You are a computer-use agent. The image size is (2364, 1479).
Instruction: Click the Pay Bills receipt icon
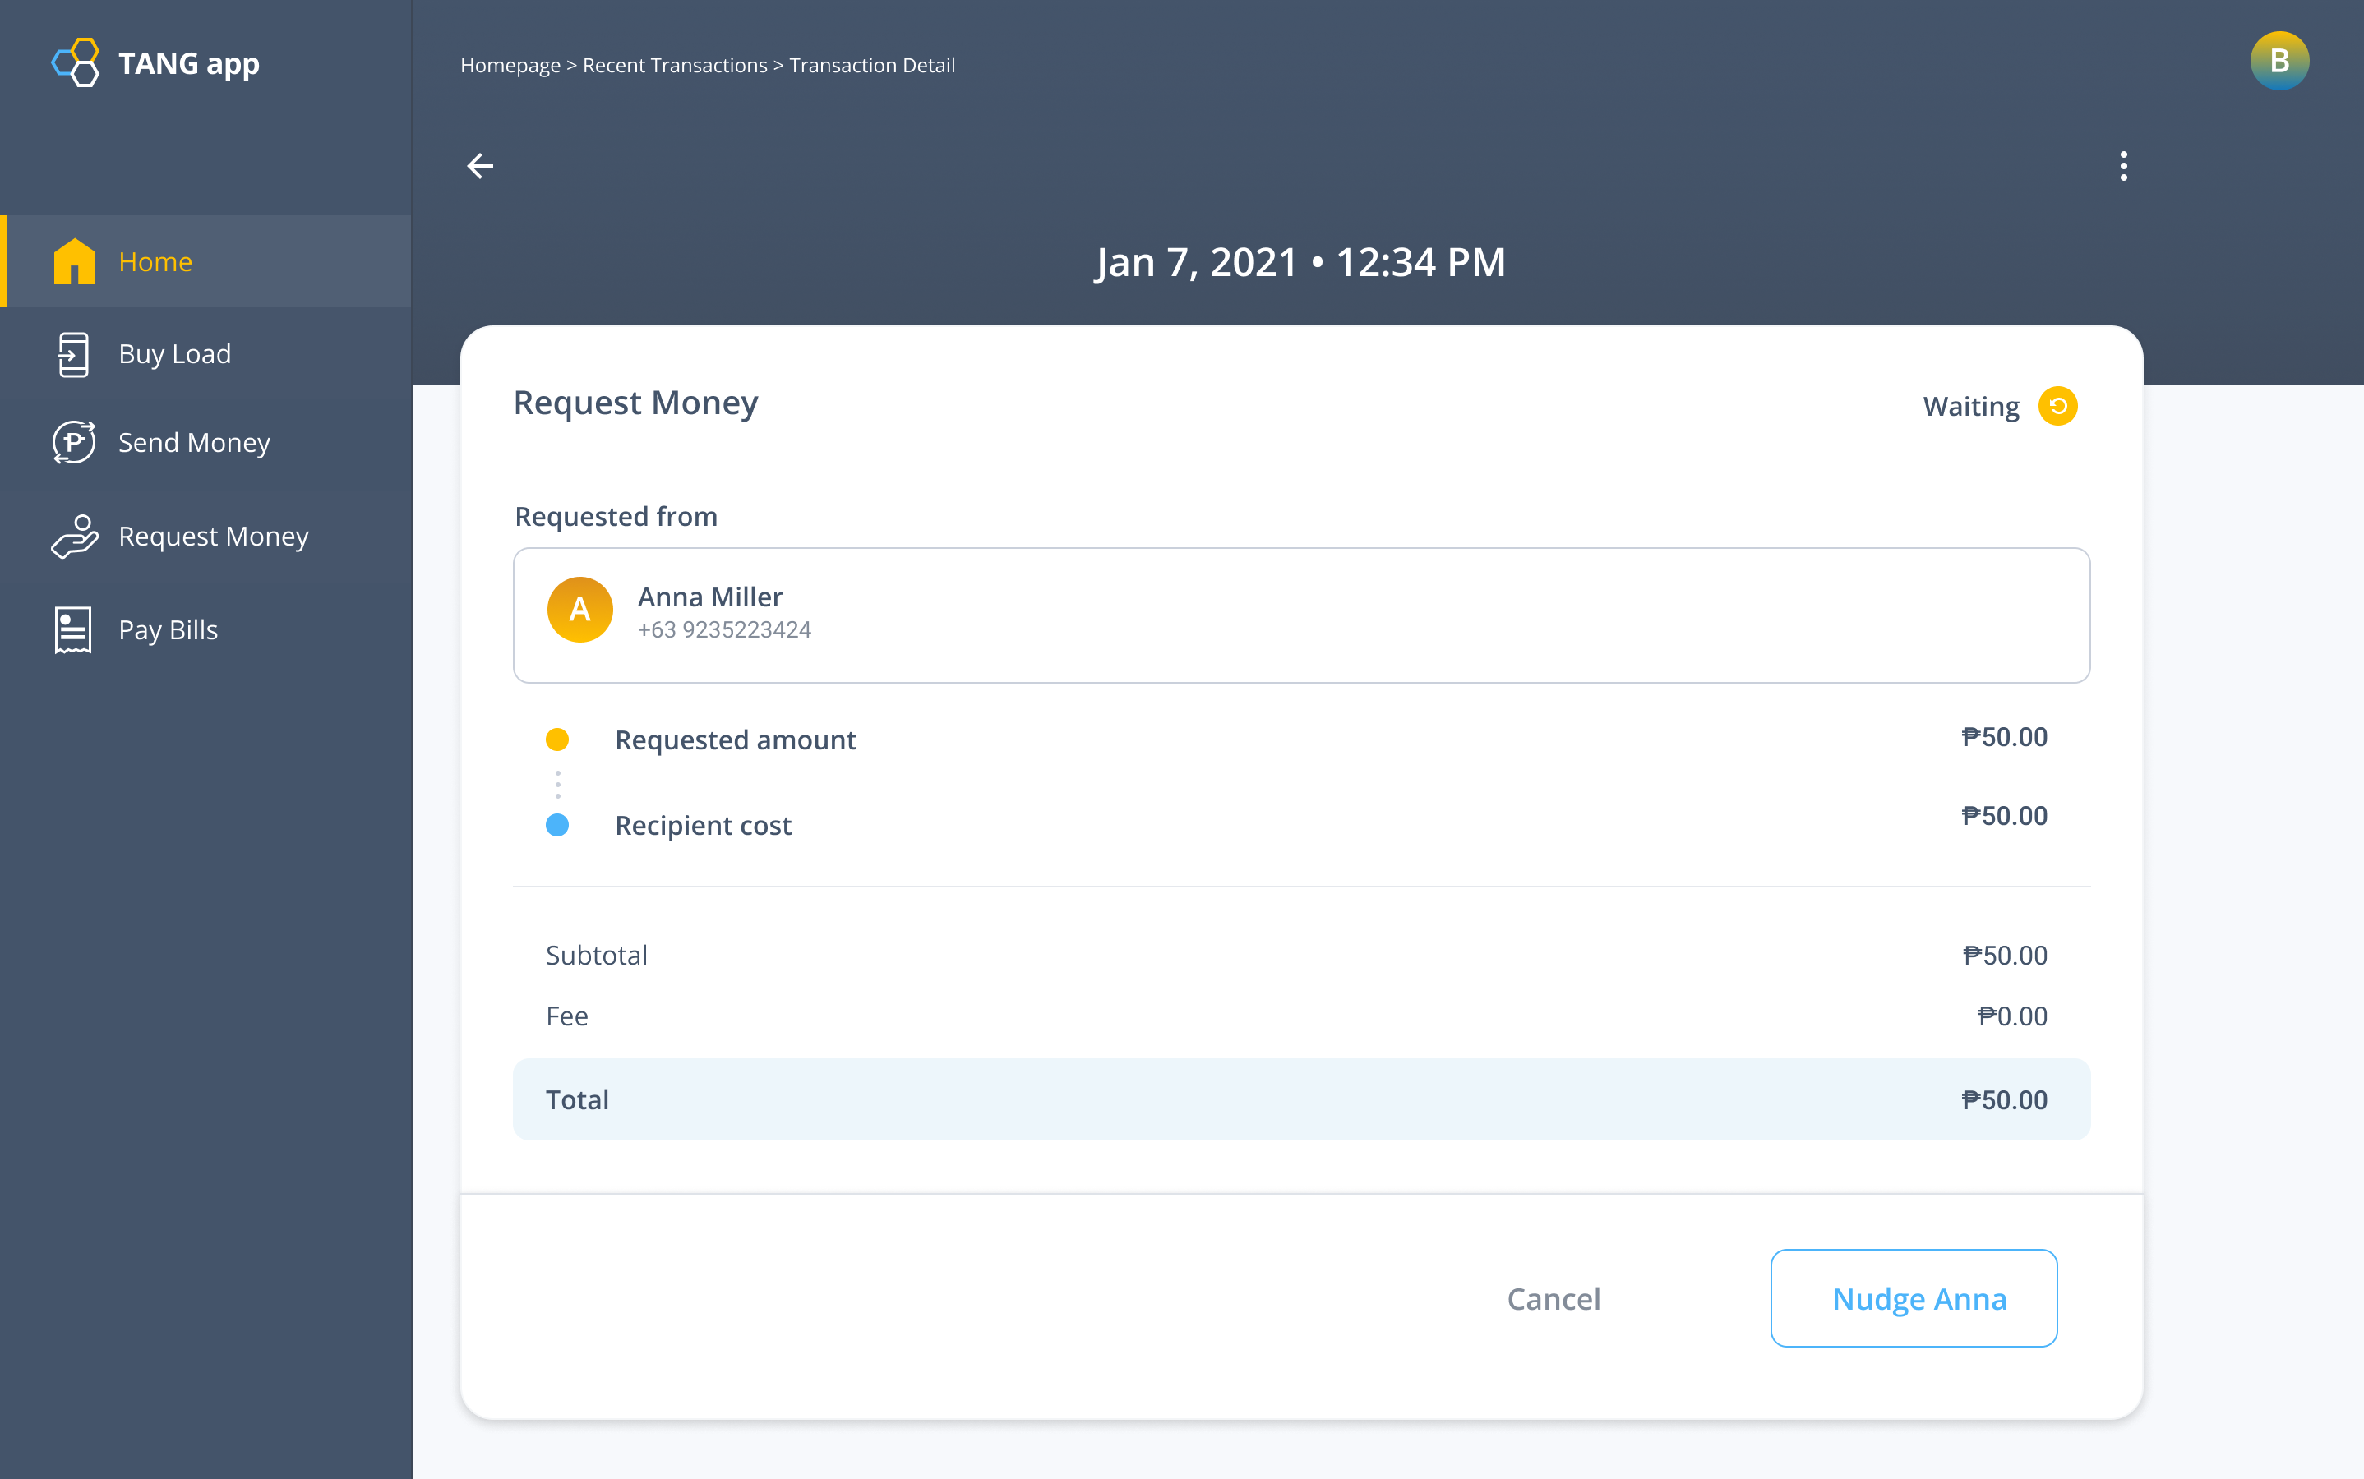(73, 630)
